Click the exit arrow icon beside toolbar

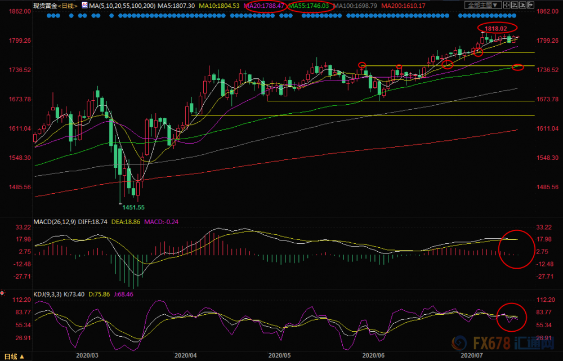531,5
